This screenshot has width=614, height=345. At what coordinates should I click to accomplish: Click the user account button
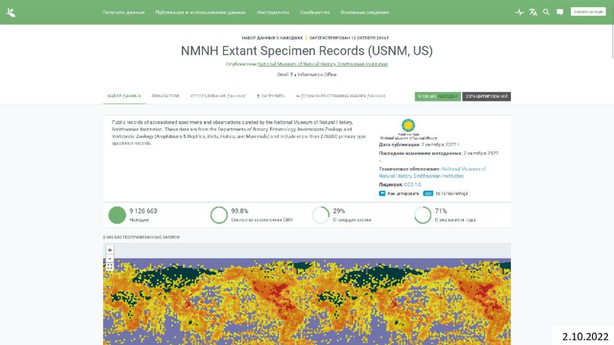pos(588,12)
